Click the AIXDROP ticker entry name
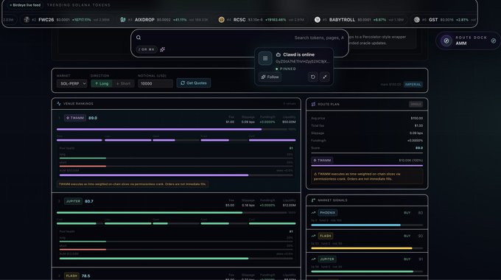The height and width of the screenshot is (280, 501). (x=144, y=19)
